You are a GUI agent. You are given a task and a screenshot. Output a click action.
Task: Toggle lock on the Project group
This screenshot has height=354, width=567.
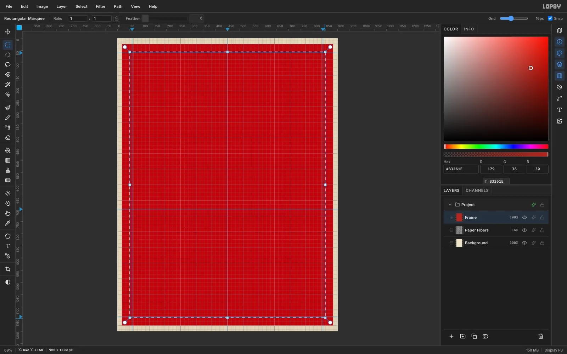click(542, 205)
